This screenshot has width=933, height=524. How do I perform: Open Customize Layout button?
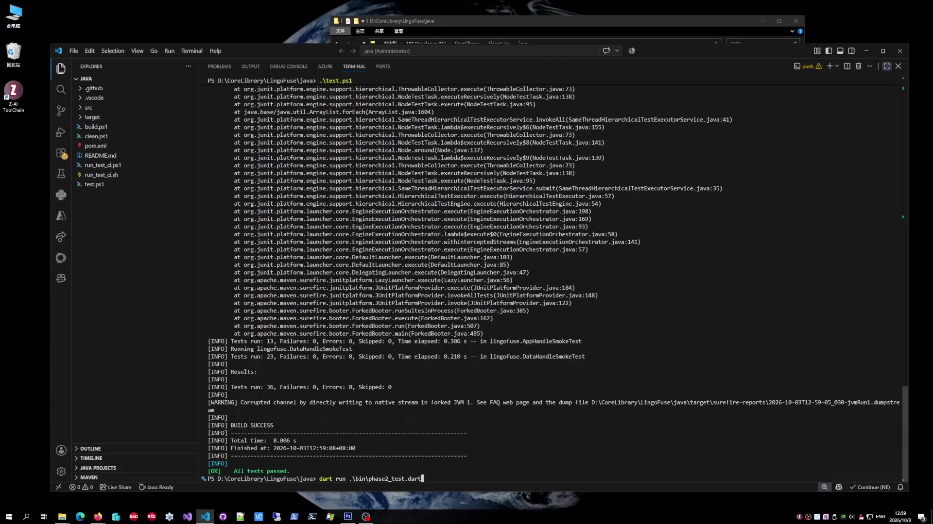coord(817,51)
